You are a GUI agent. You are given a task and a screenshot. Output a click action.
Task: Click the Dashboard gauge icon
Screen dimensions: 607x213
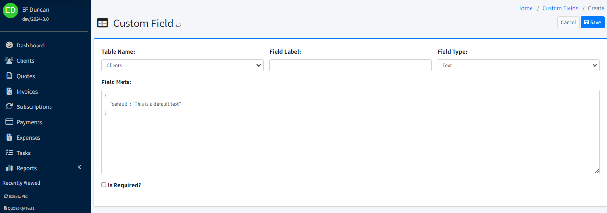click(x=9, y=46)
